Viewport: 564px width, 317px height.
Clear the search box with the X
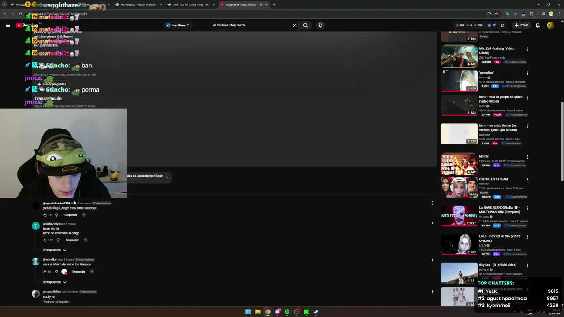(295, 25)
